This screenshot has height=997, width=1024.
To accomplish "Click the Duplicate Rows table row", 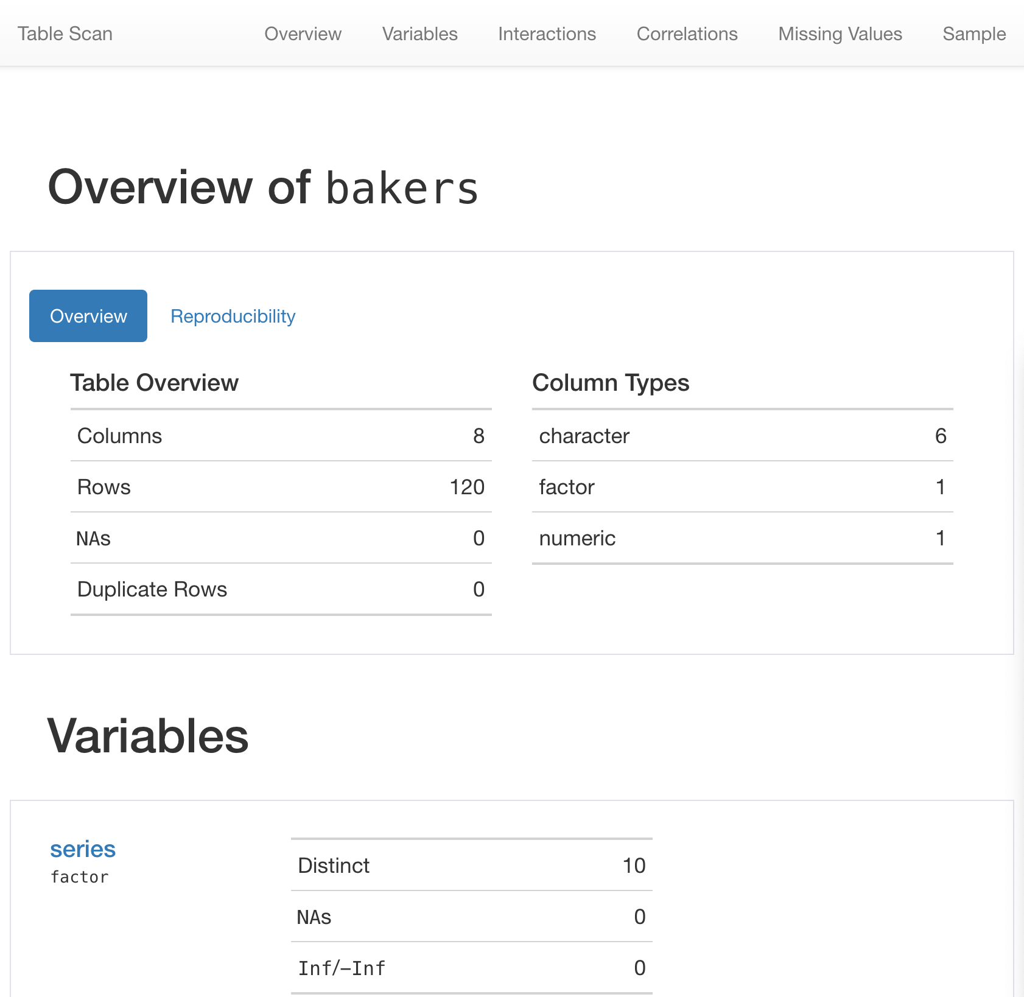I will [x=281, y=589].
